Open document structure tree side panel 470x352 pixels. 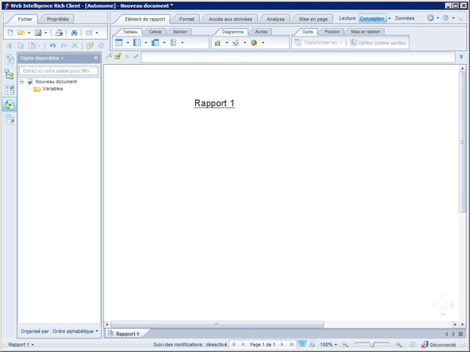(9, 75)
